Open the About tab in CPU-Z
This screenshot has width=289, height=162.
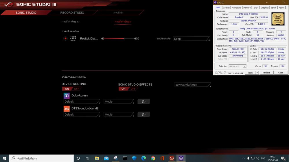281,8
